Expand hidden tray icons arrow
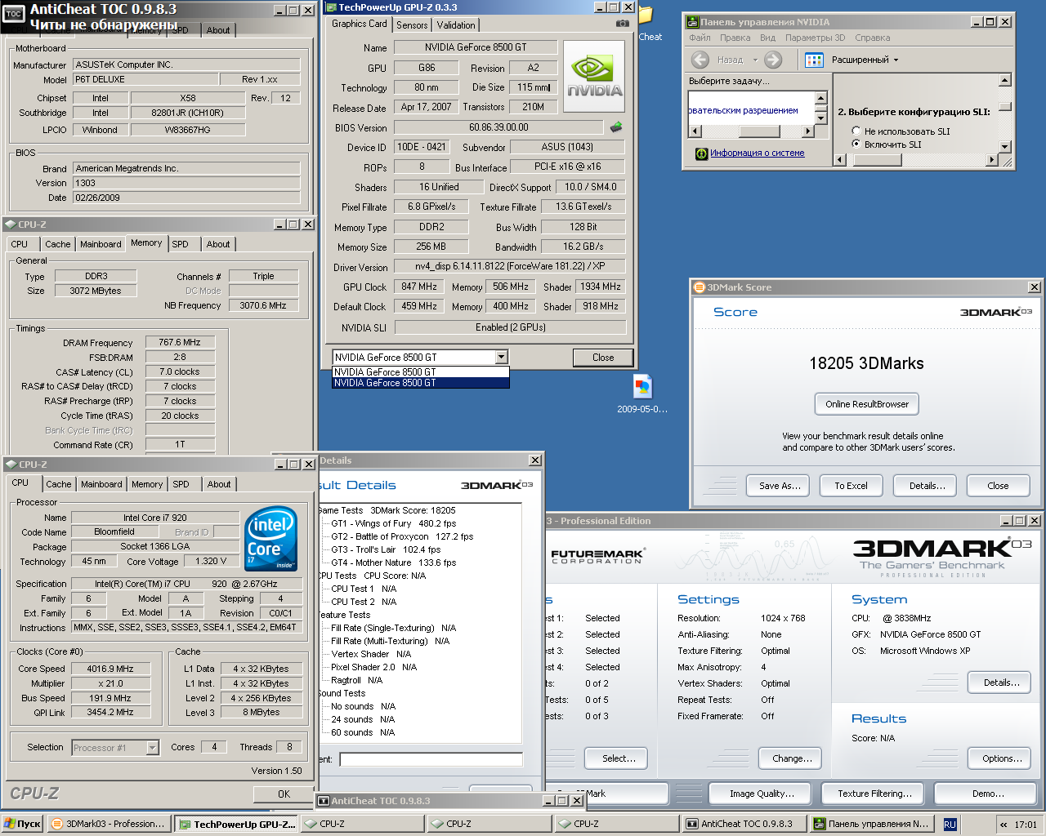 [1004, 825]
